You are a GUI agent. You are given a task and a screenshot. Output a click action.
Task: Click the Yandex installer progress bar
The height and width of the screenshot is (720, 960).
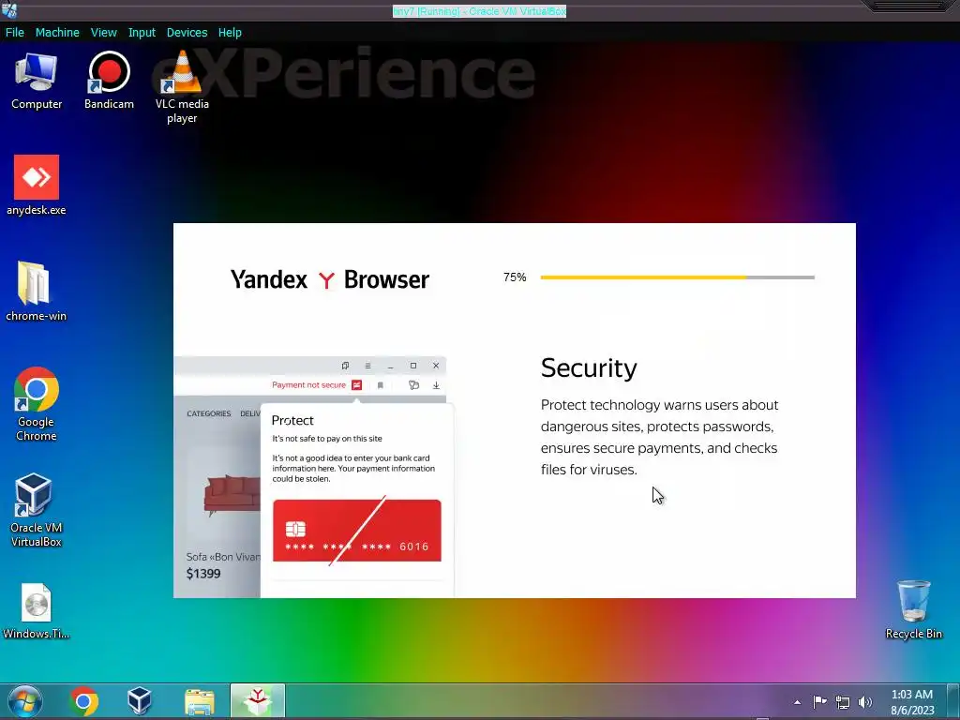point(677,277)
